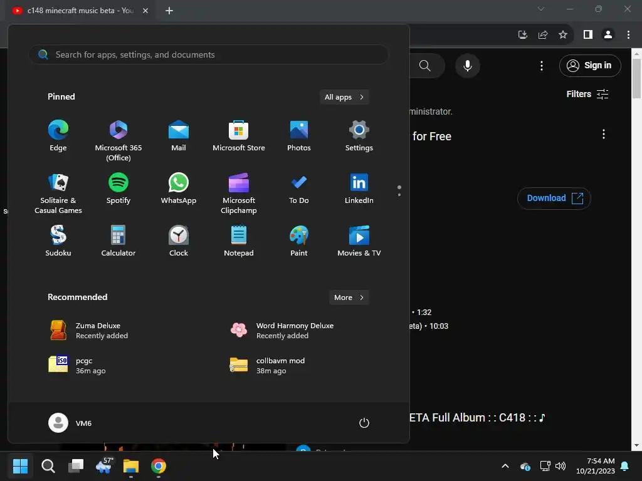Open Microsoft Store

(239, 136)
